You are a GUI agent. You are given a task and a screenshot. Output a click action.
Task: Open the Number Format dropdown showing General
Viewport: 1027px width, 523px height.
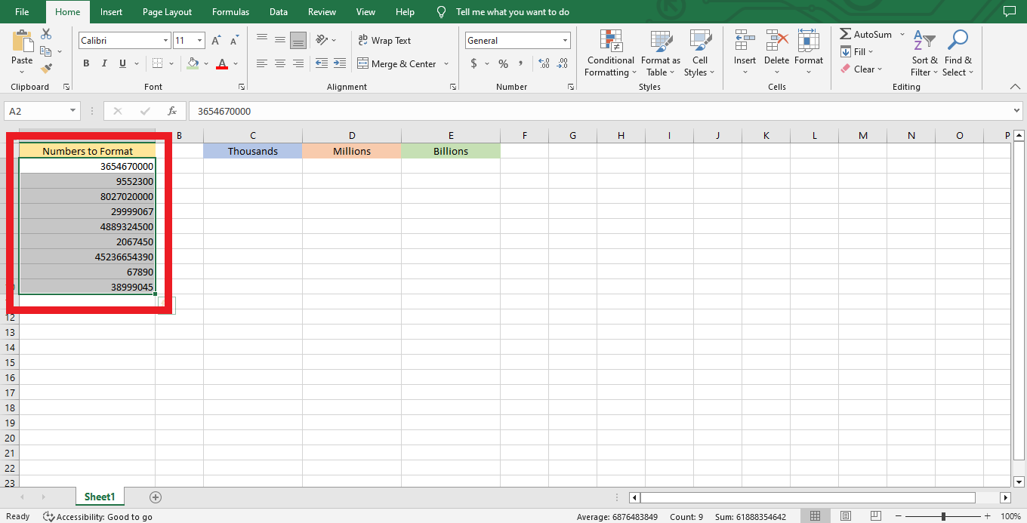pyautogui.click(x=517, y=40)
